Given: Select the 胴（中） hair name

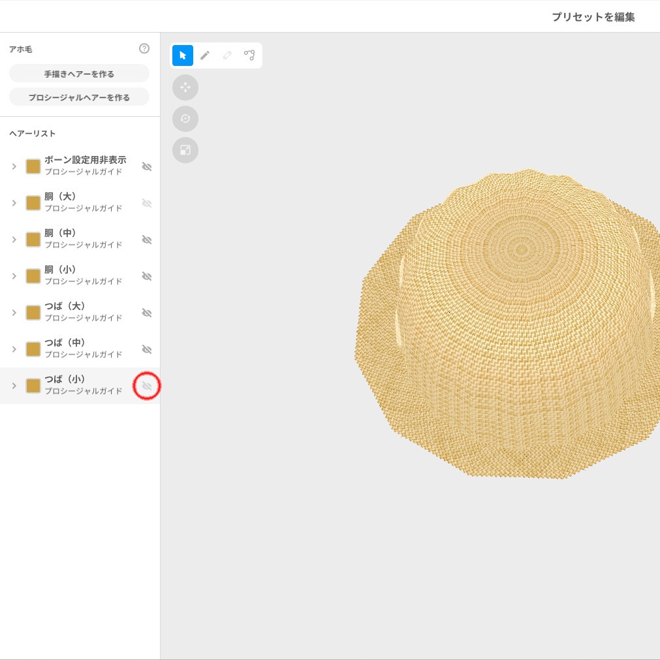Looking at the screenshot, I should pos(60,233).
